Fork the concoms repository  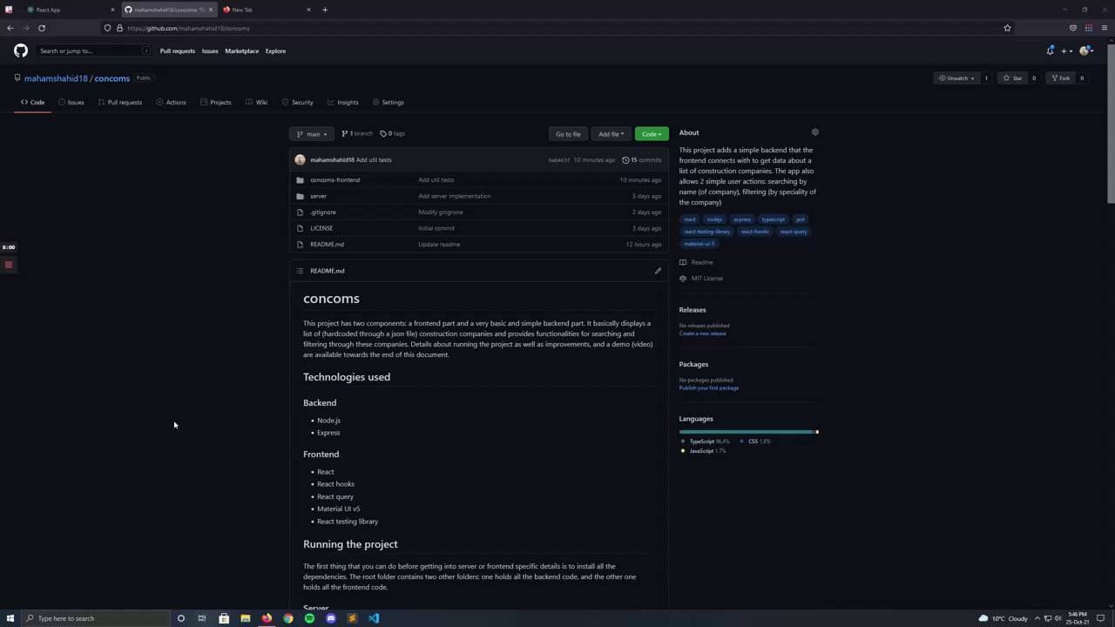(x=1060, y=78)
